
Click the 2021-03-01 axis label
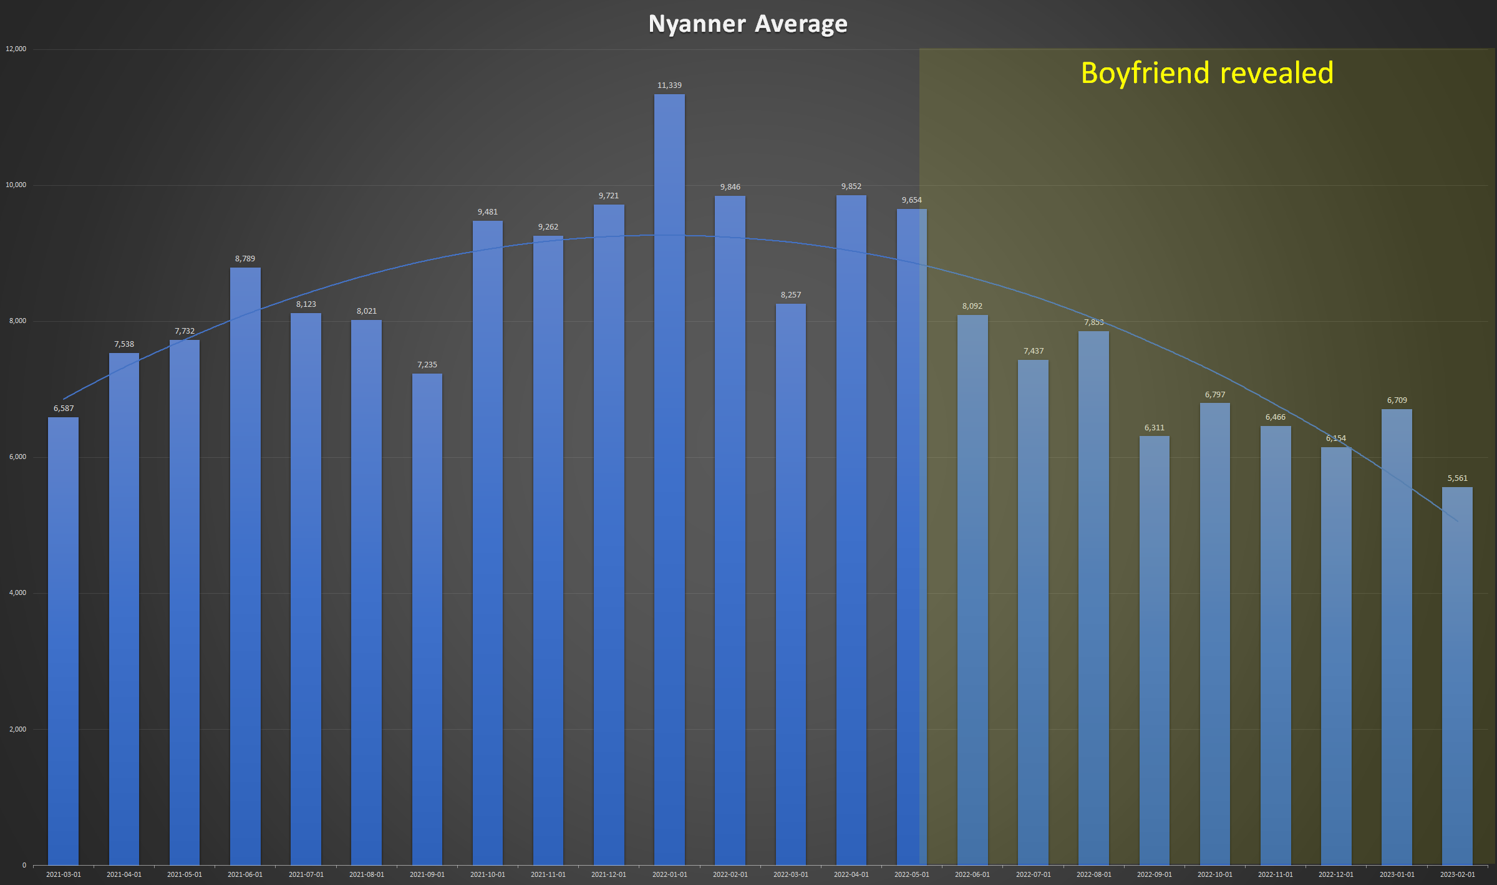(x=64, y=874)
